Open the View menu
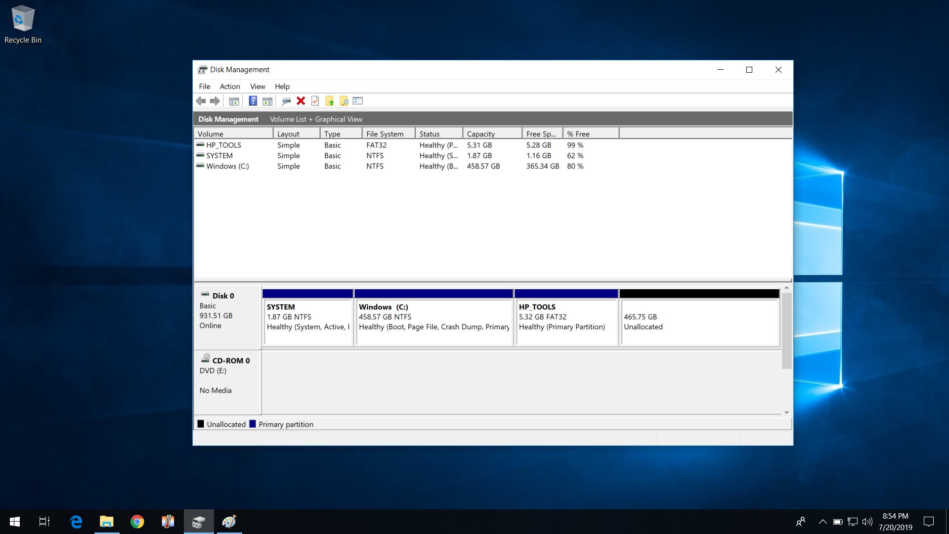This screenshot has height=534, width=949. pos(258,86)
